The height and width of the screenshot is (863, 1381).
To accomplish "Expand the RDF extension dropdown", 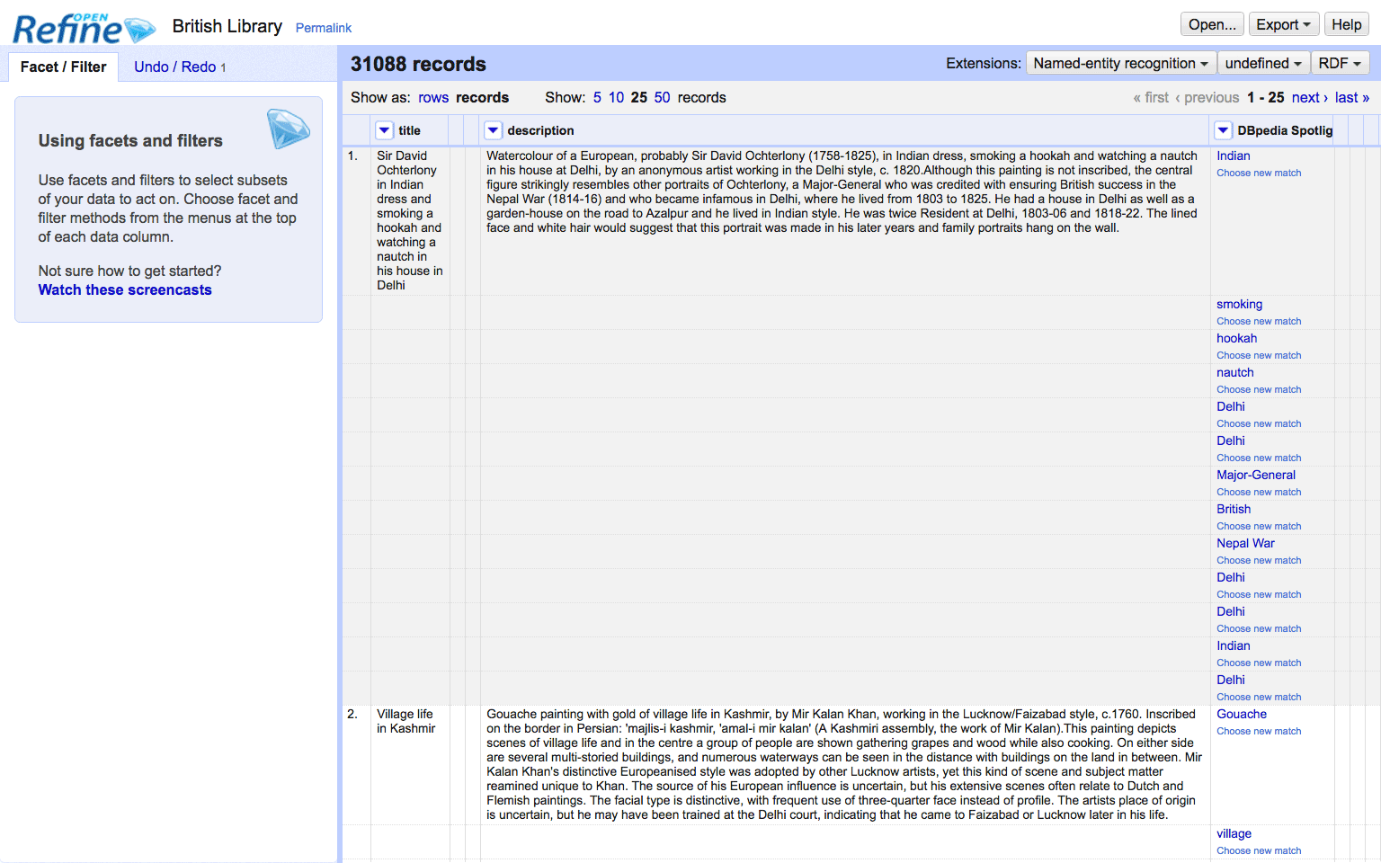I will tap(1340, 63).
